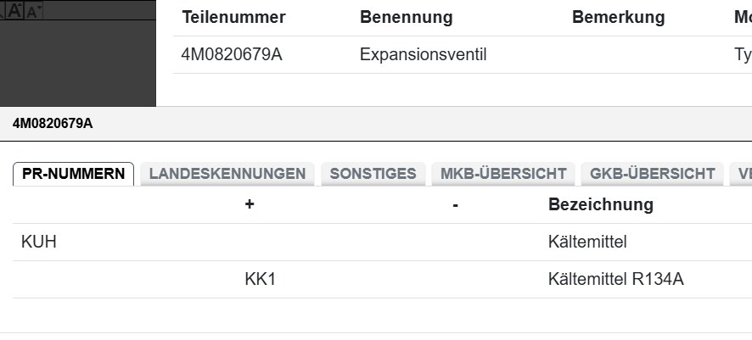
Task: Open the LANDESKENNUNGEN tab
Action: pos(227,174)
